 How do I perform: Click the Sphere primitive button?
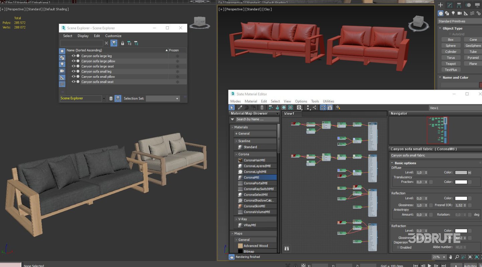[451, 45]
